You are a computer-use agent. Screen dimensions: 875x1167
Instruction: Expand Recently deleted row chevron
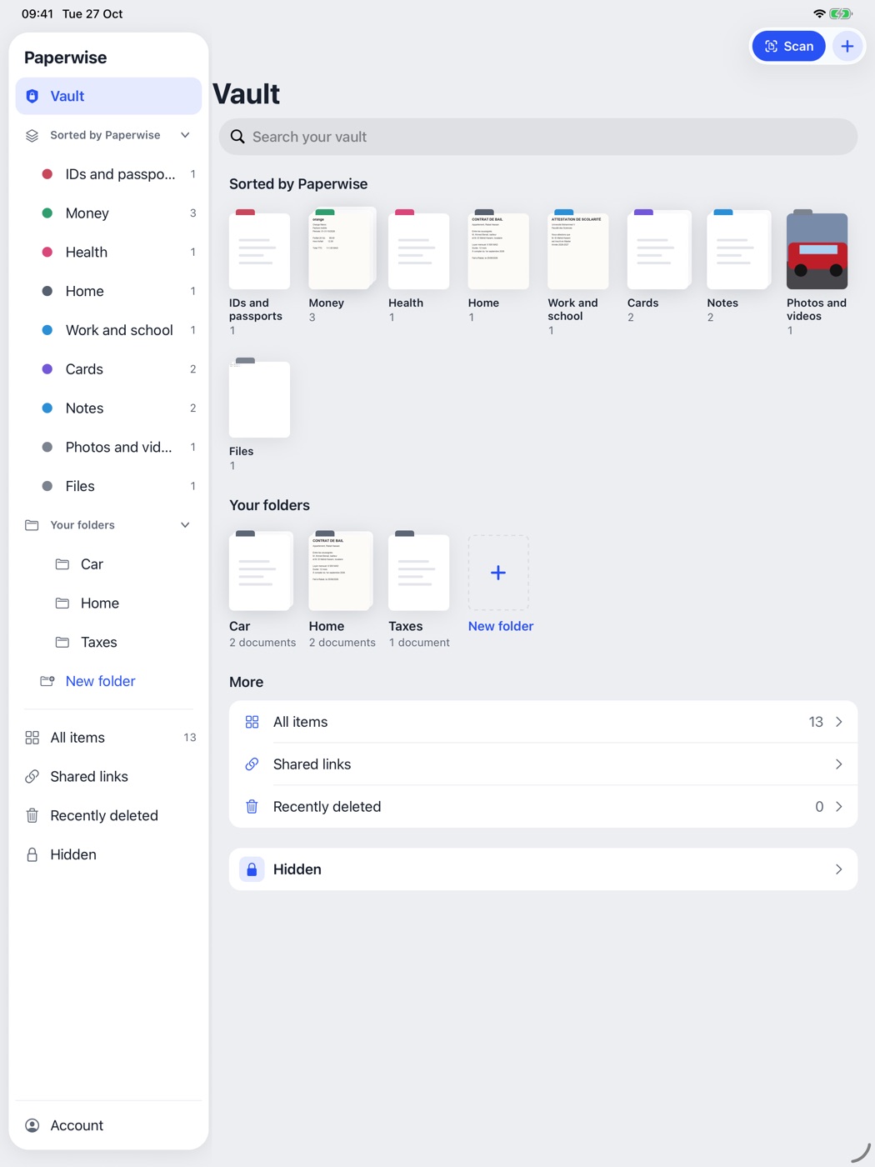(x=839, y=807)
